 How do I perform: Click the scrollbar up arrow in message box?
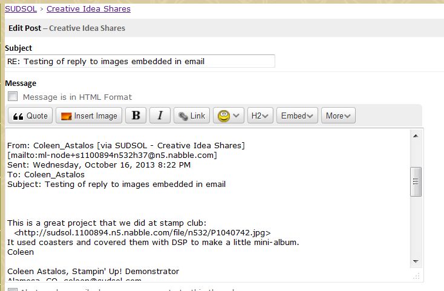click(416, 136)
